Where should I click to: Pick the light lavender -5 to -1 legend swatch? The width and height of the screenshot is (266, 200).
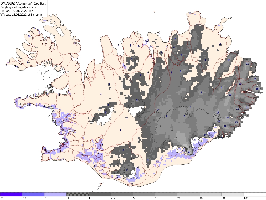click(x=56, y=194)
